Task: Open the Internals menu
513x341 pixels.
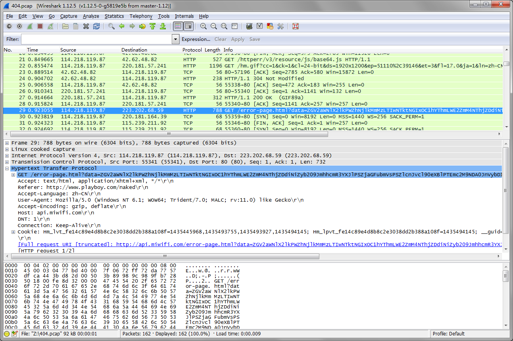Action: pos(184,16)
